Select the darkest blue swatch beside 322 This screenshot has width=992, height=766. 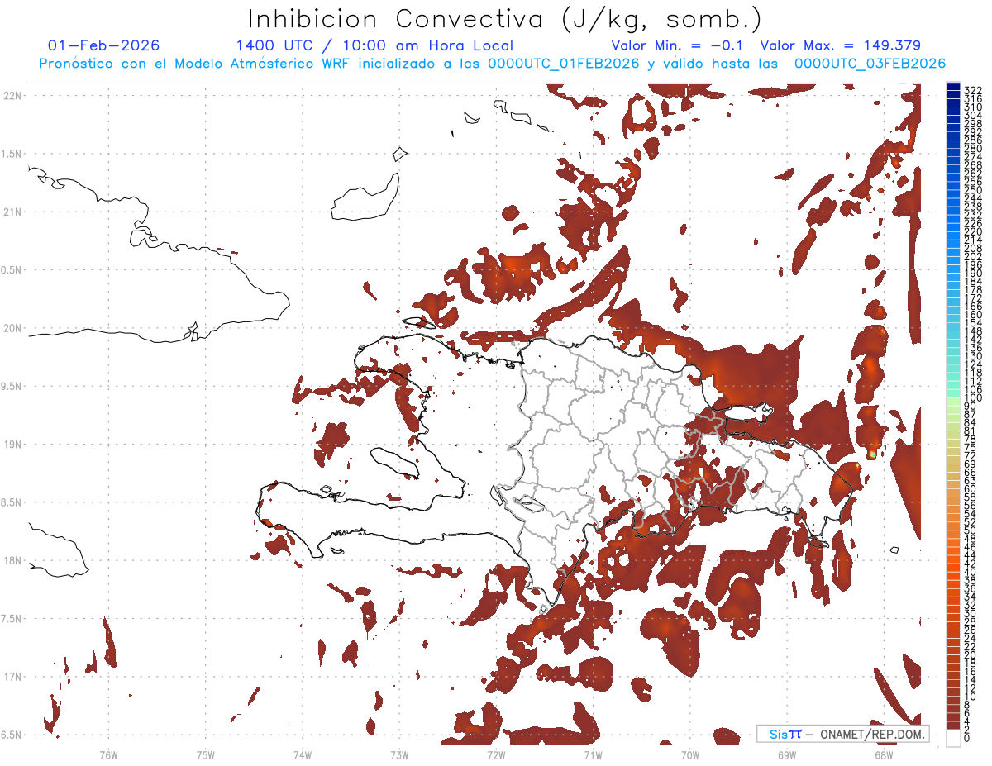point(953,87)
